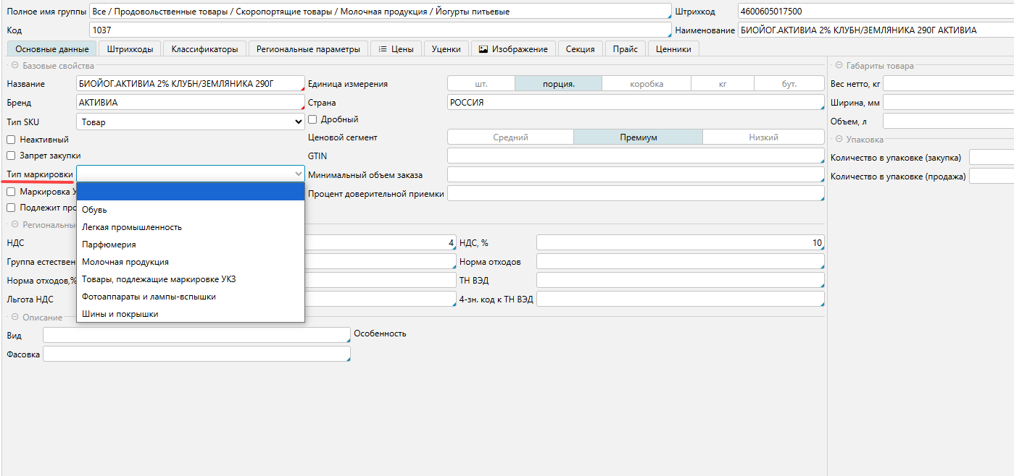The height and width of the screenshot is (476, 1014).
Task: Open the Региональные параметры tab
Action: (308, 49)
